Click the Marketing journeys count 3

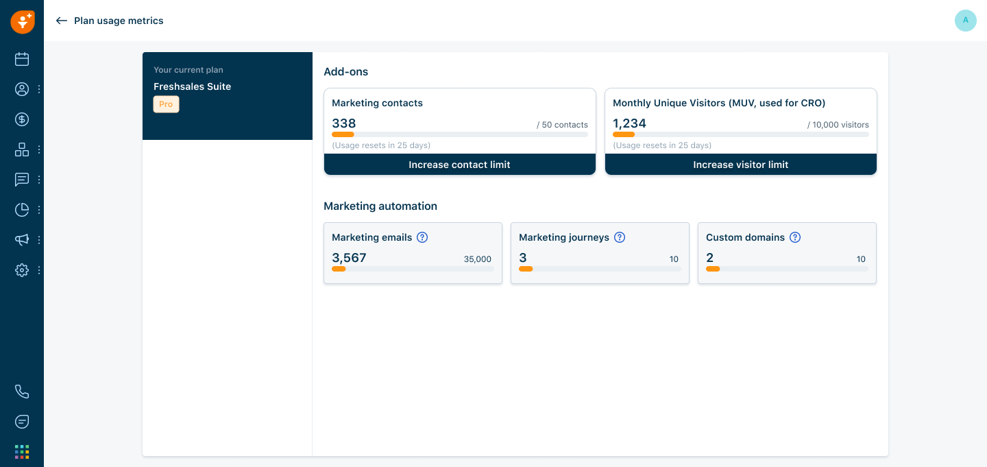tap(523, 258)
